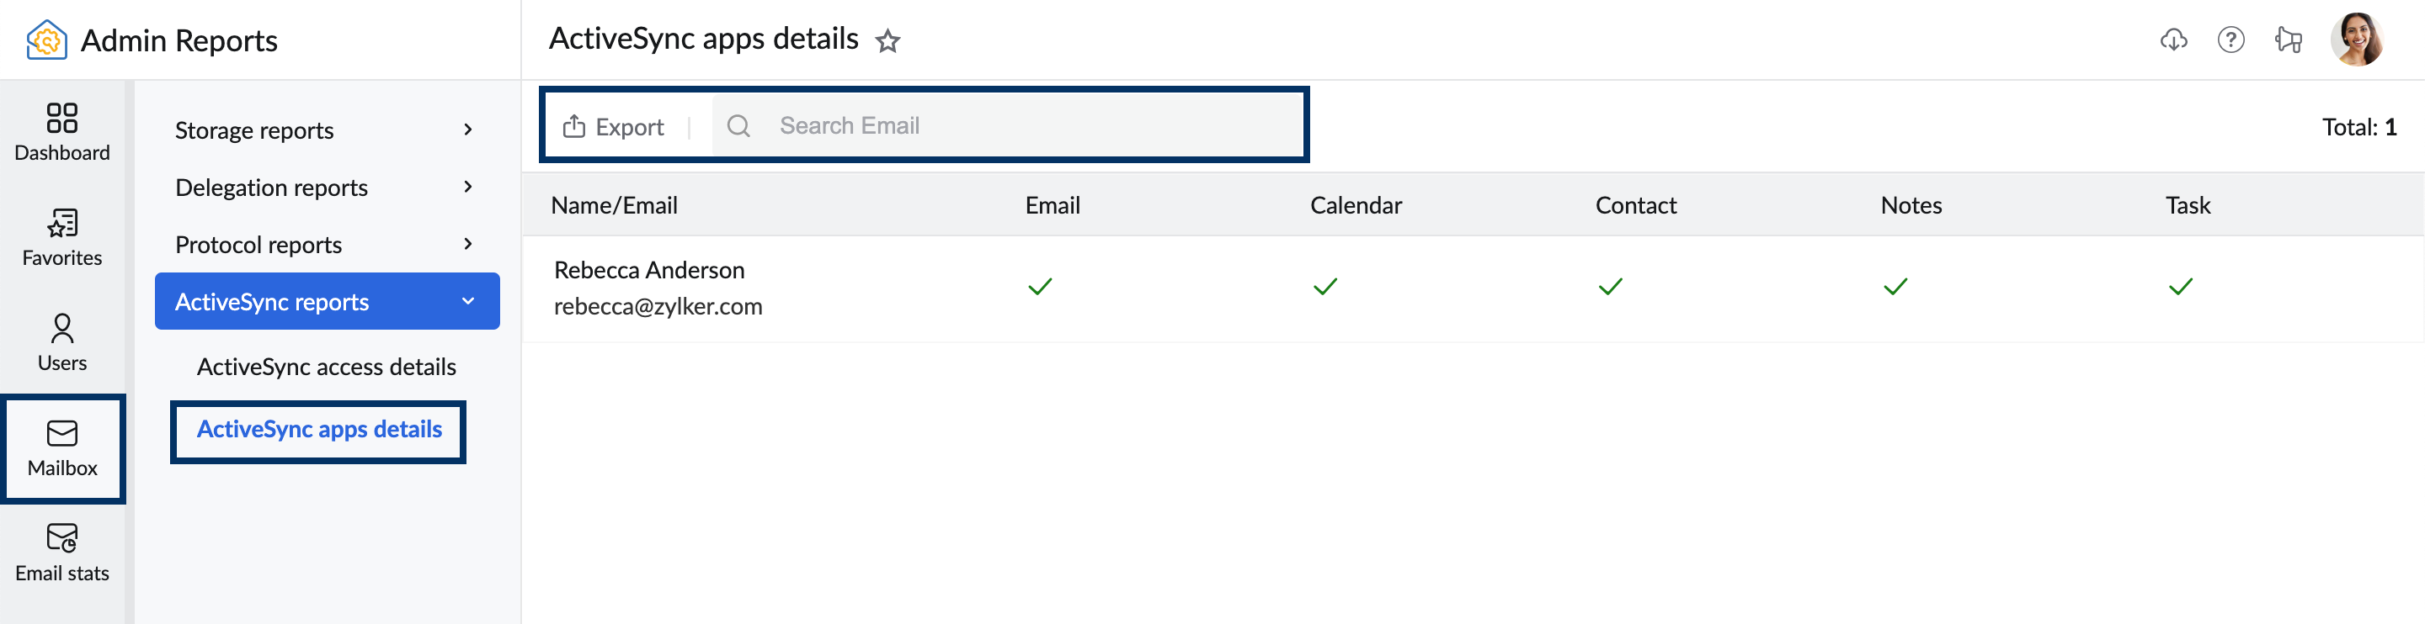Select ActiveSync apps details menu item
2425x624 pixels.
click(x=318, y=430)
